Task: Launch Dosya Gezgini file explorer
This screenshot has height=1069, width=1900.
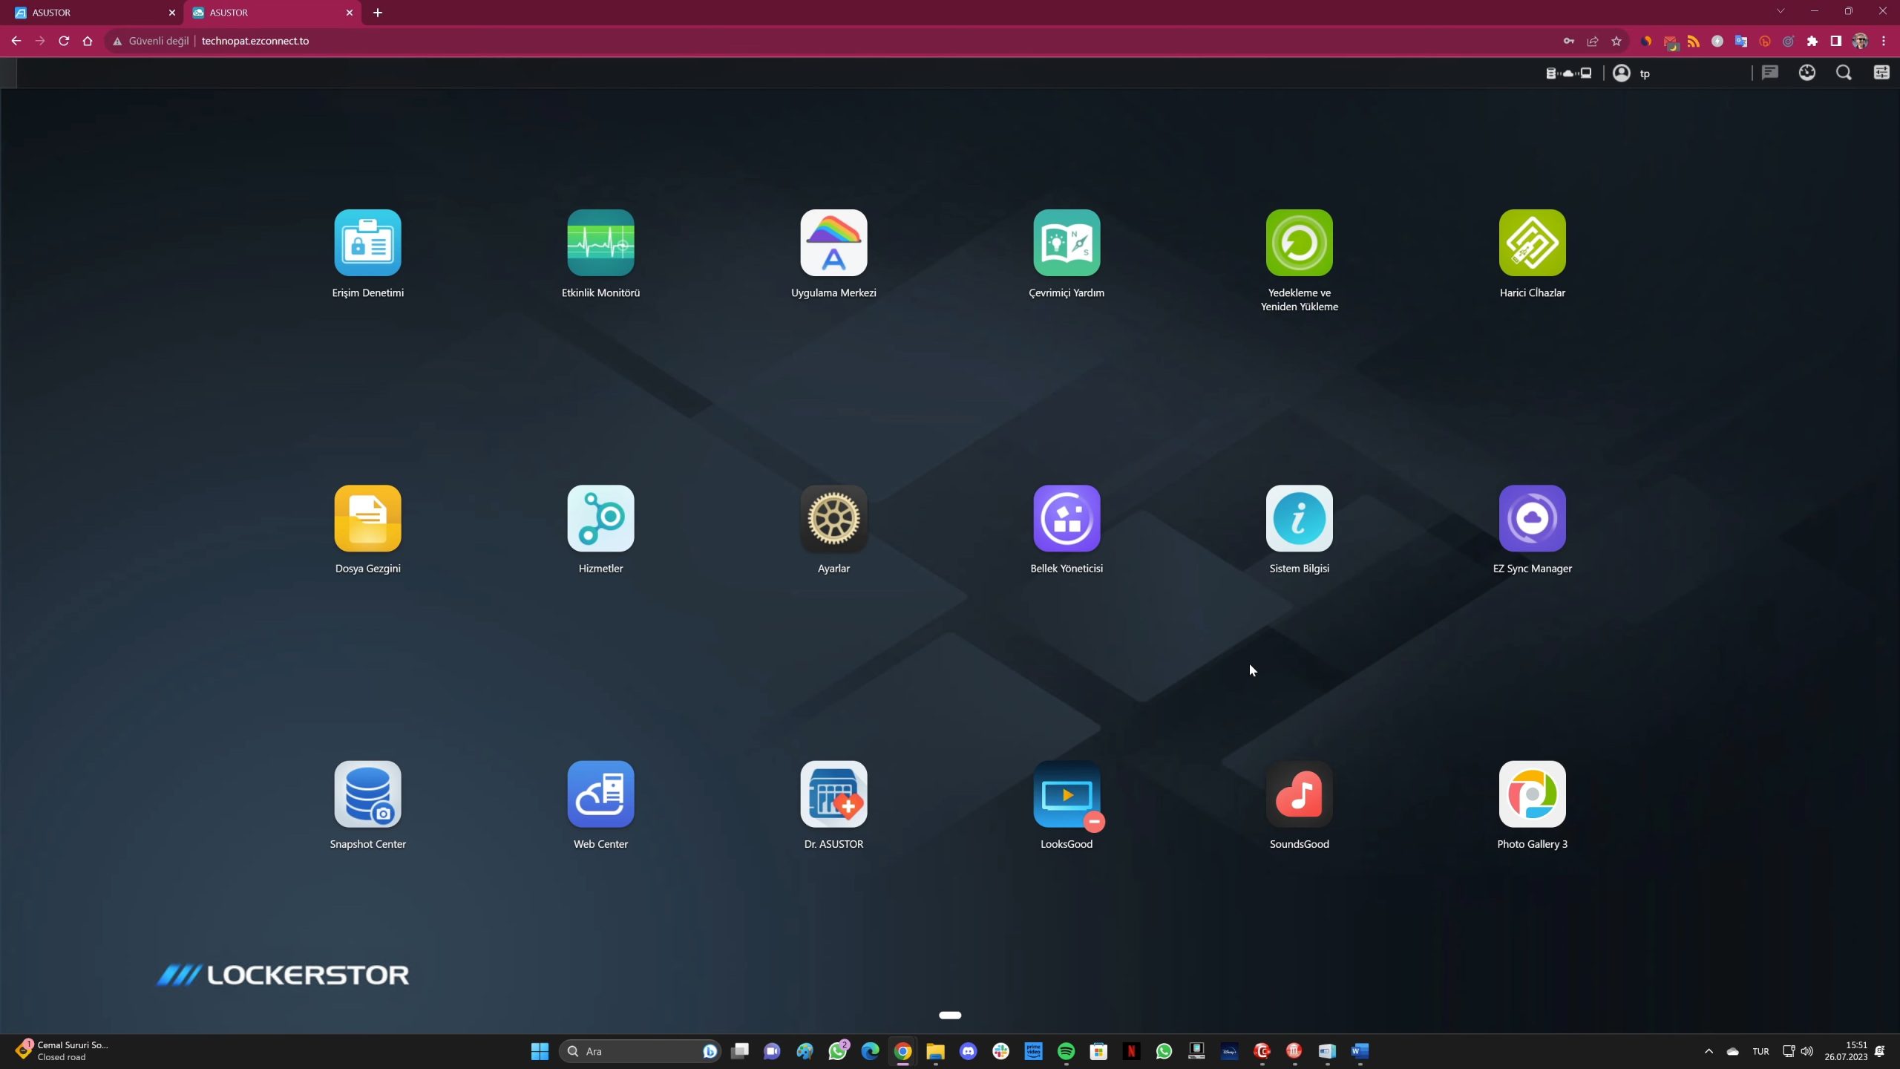Action: [x=367, y=518]
